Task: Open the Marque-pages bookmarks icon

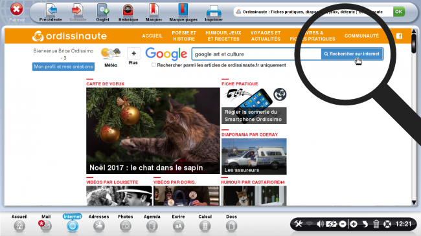Action: [x=183, y=10]
